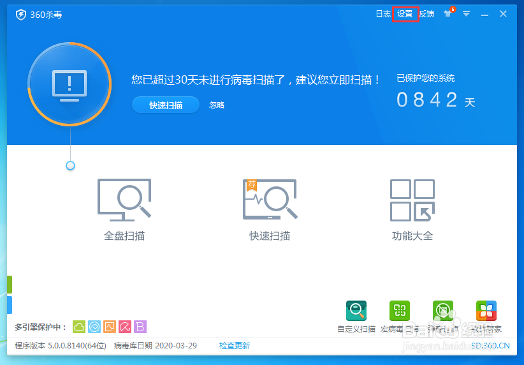Click the orange system repair engine icon
The image size is (524, 365).
pyautogui.click(x=110, y=327)
